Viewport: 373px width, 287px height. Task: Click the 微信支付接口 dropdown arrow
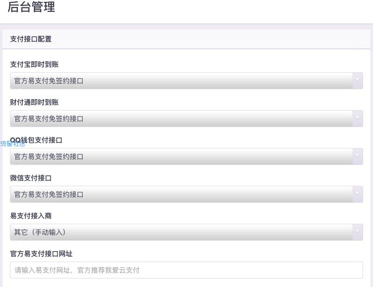coord(357,194)
